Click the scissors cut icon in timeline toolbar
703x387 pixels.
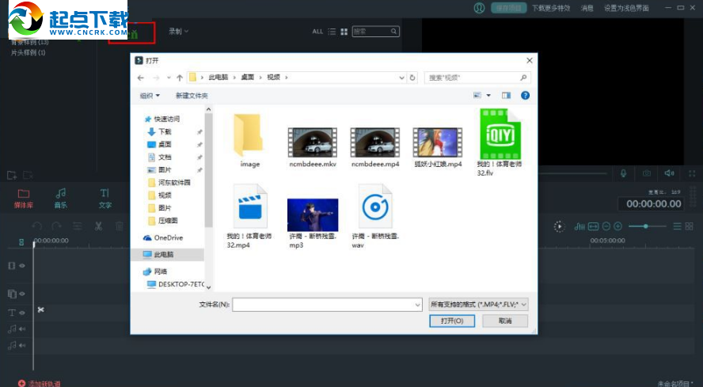[98, 226]
